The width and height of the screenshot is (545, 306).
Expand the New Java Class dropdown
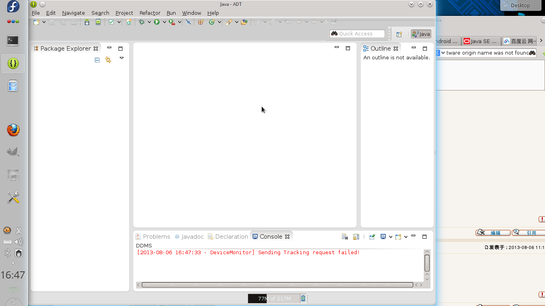pyautogui.click(x=219, y=22)
